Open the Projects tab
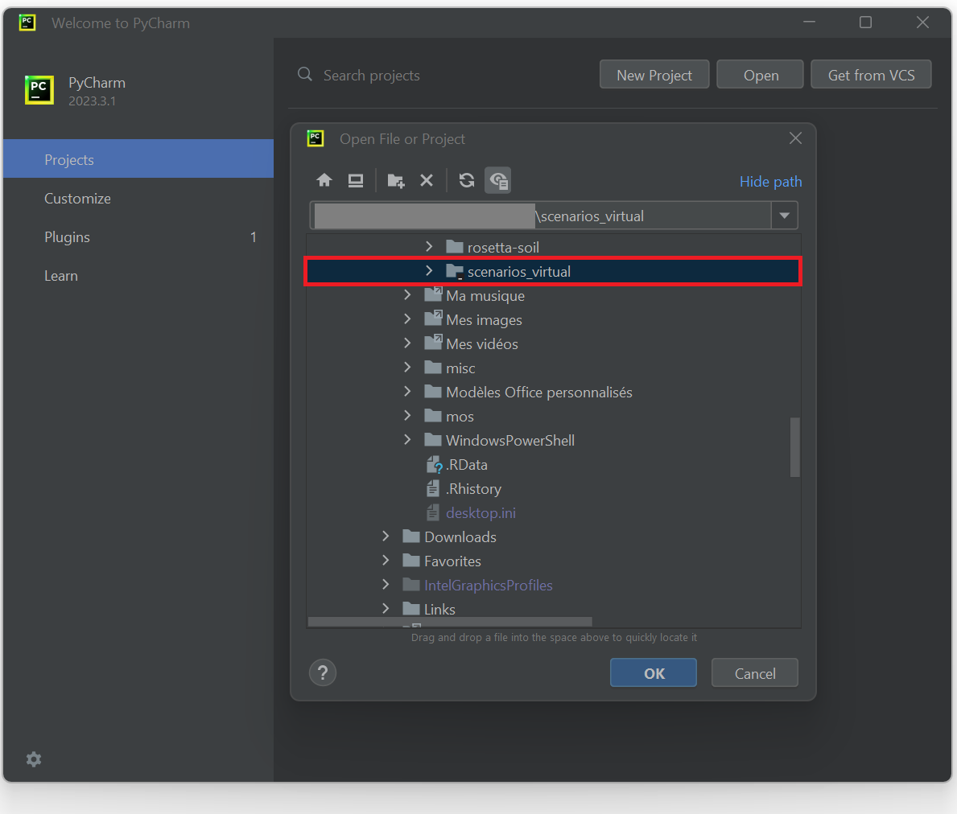Screen dimensions: 957x814 (x=138, y=159)
